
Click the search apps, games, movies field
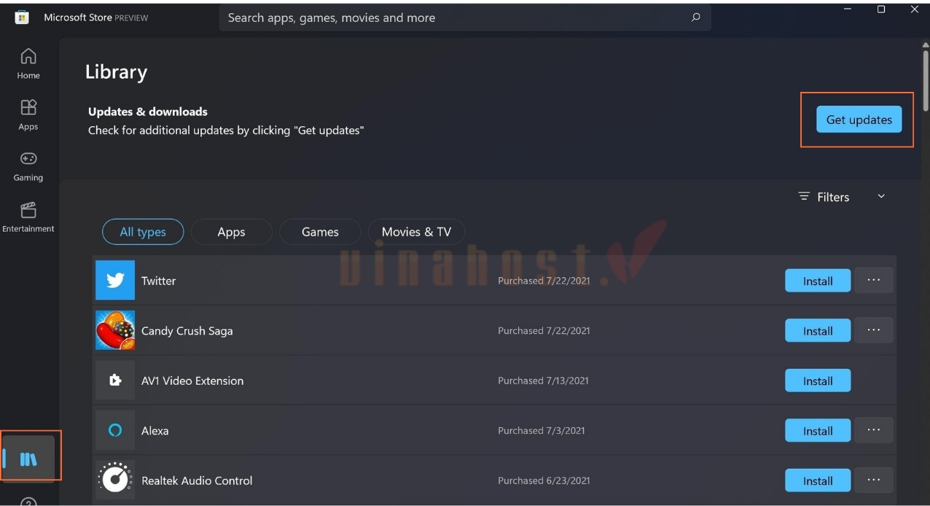465,17
